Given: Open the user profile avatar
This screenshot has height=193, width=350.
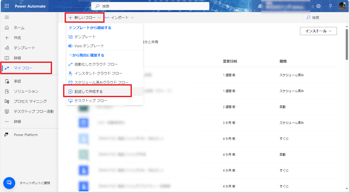Looking at the screenshot, I should (x=343, y=6).
